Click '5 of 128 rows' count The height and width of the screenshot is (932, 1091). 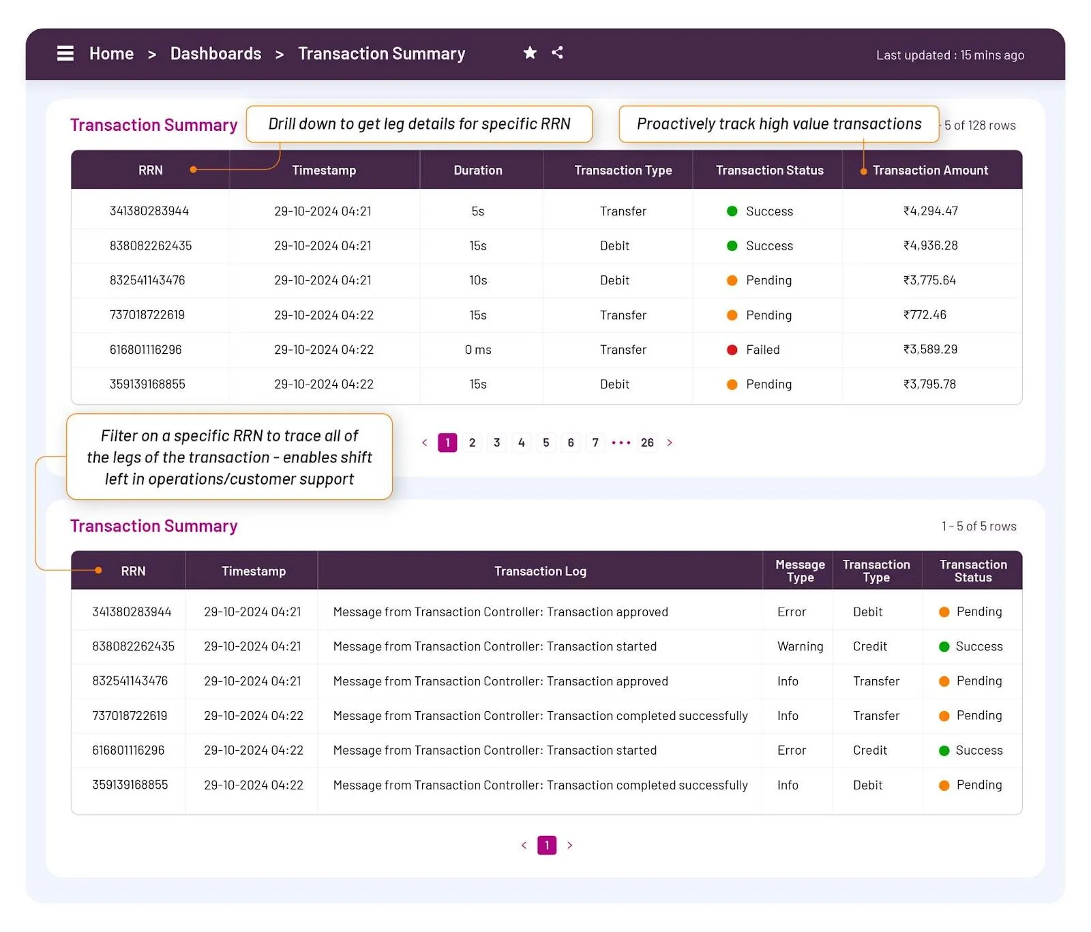coord(979,125)
